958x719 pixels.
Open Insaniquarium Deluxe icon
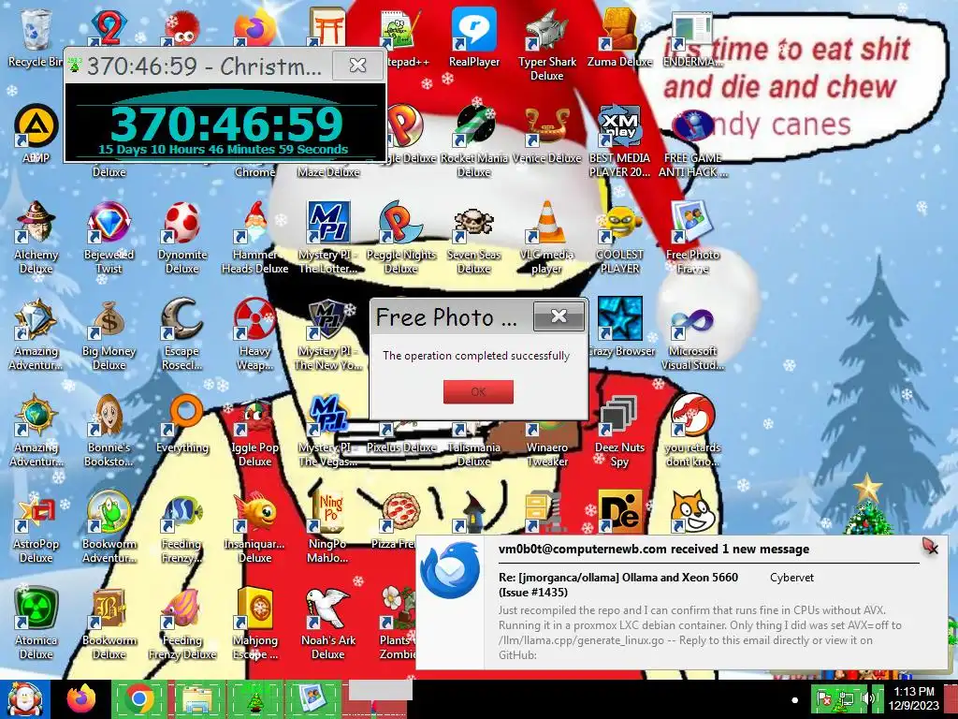pyautogui.click(x=254, y=527)
